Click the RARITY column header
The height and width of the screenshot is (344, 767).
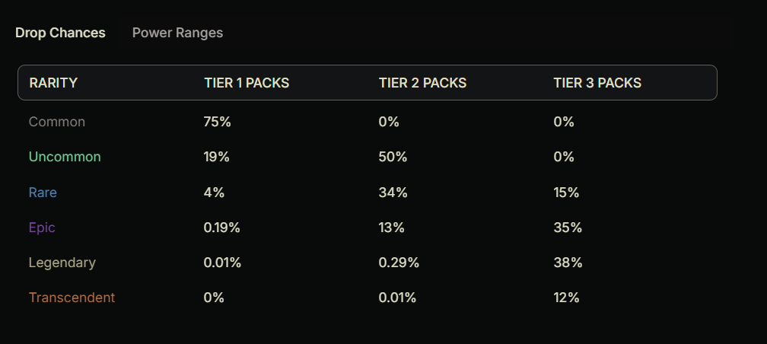click(x=53, y=83)
